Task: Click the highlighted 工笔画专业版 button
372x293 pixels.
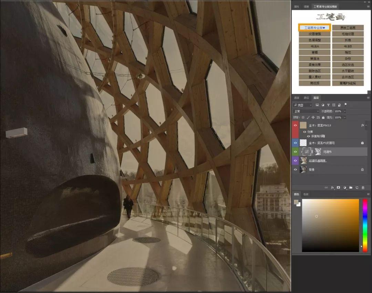Action: pos(314,28)
